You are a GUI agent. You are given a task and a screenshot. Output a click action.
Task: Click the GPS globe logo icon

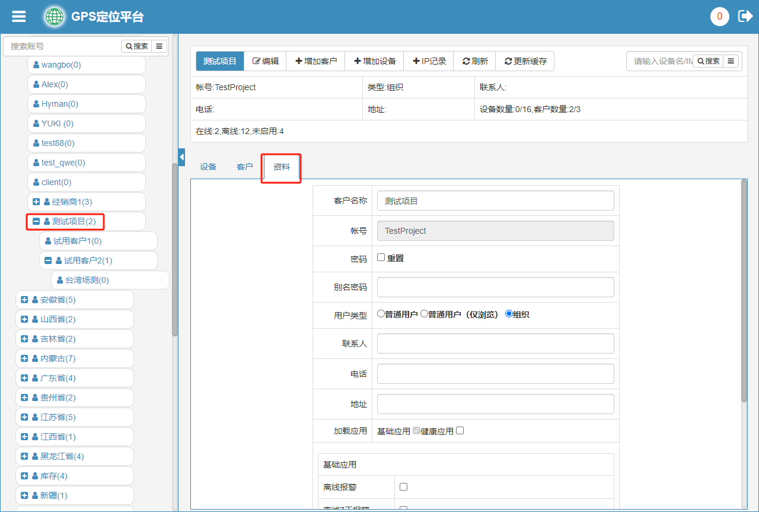point(55,17)
